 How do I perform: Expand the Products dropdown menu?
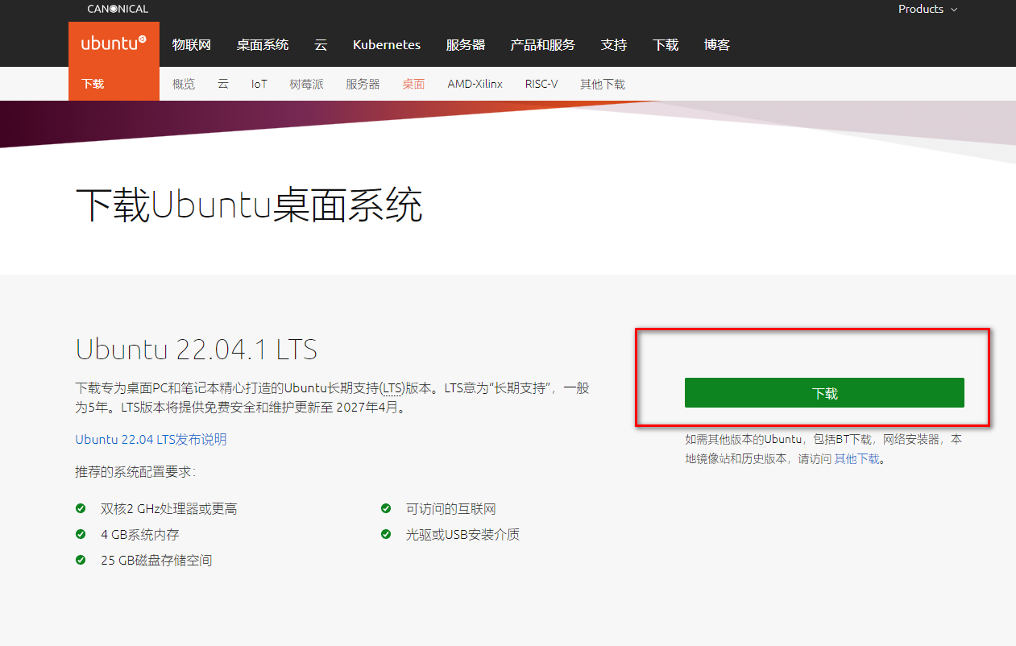click(928, 9)
